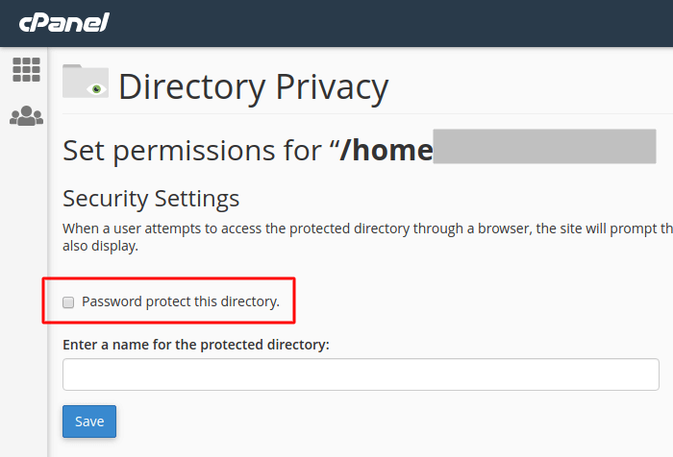The height and width of the screenshot is (457, 673).
Task: Click the Directory Privacy folder eye icon
Action: tap(86, 81)
